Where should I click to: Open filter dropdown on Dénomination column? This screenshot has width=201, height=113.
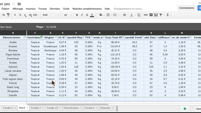point(25,37)
